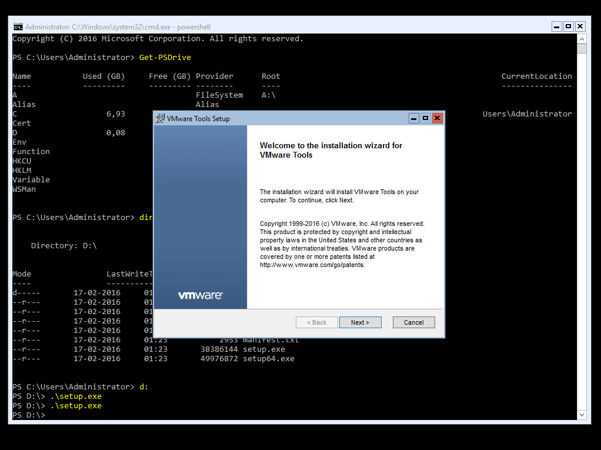The width and height of the screenshot is (601, 450).
Task: Click 'setup.exe' in the directory listing
Action: (x=264, y=349)
